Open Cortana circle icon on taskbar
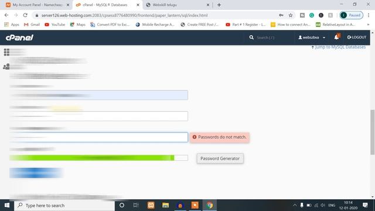Screen dimensions: 375x211 (122, 205)
